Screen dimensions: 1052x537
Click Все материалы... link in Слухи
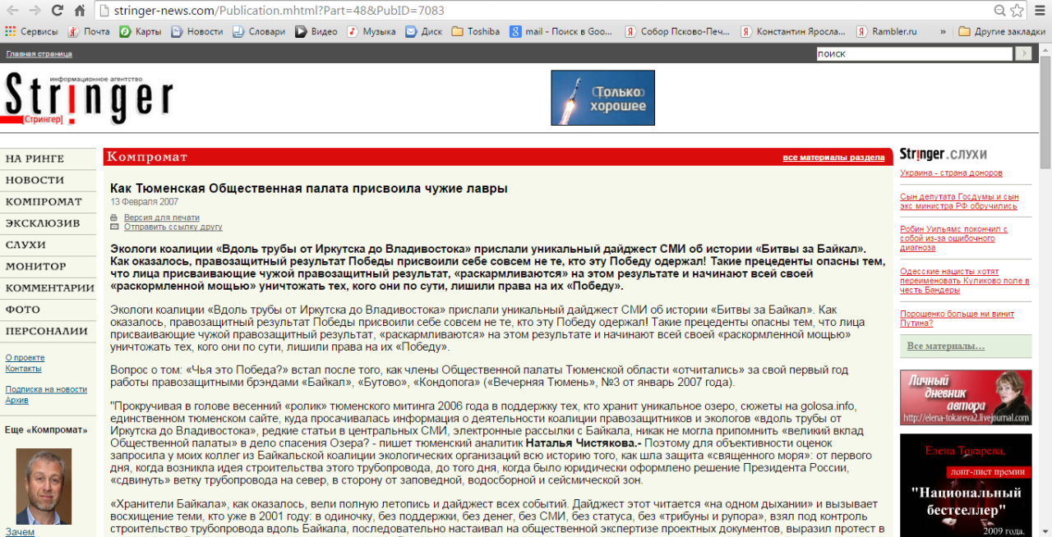coord(945,347)
